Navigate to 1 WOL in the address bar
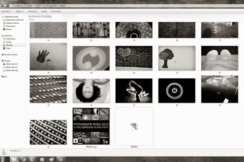The width and height of the screenshot is (244, 162). (x=39, y=6)
